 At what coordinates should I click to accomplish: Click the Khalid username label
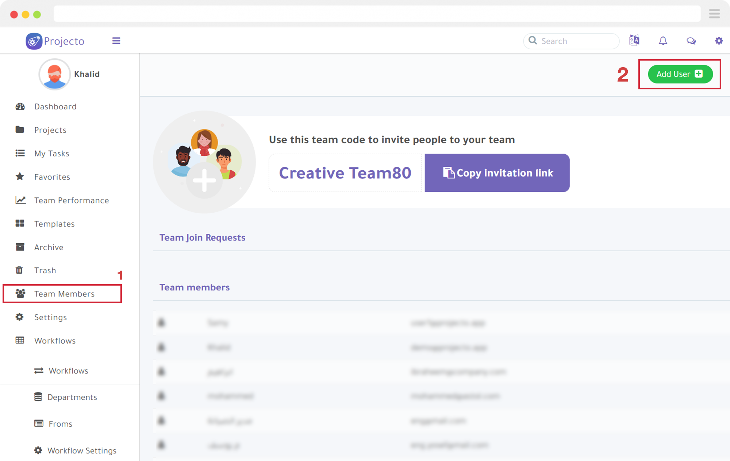tap(87, 74)
